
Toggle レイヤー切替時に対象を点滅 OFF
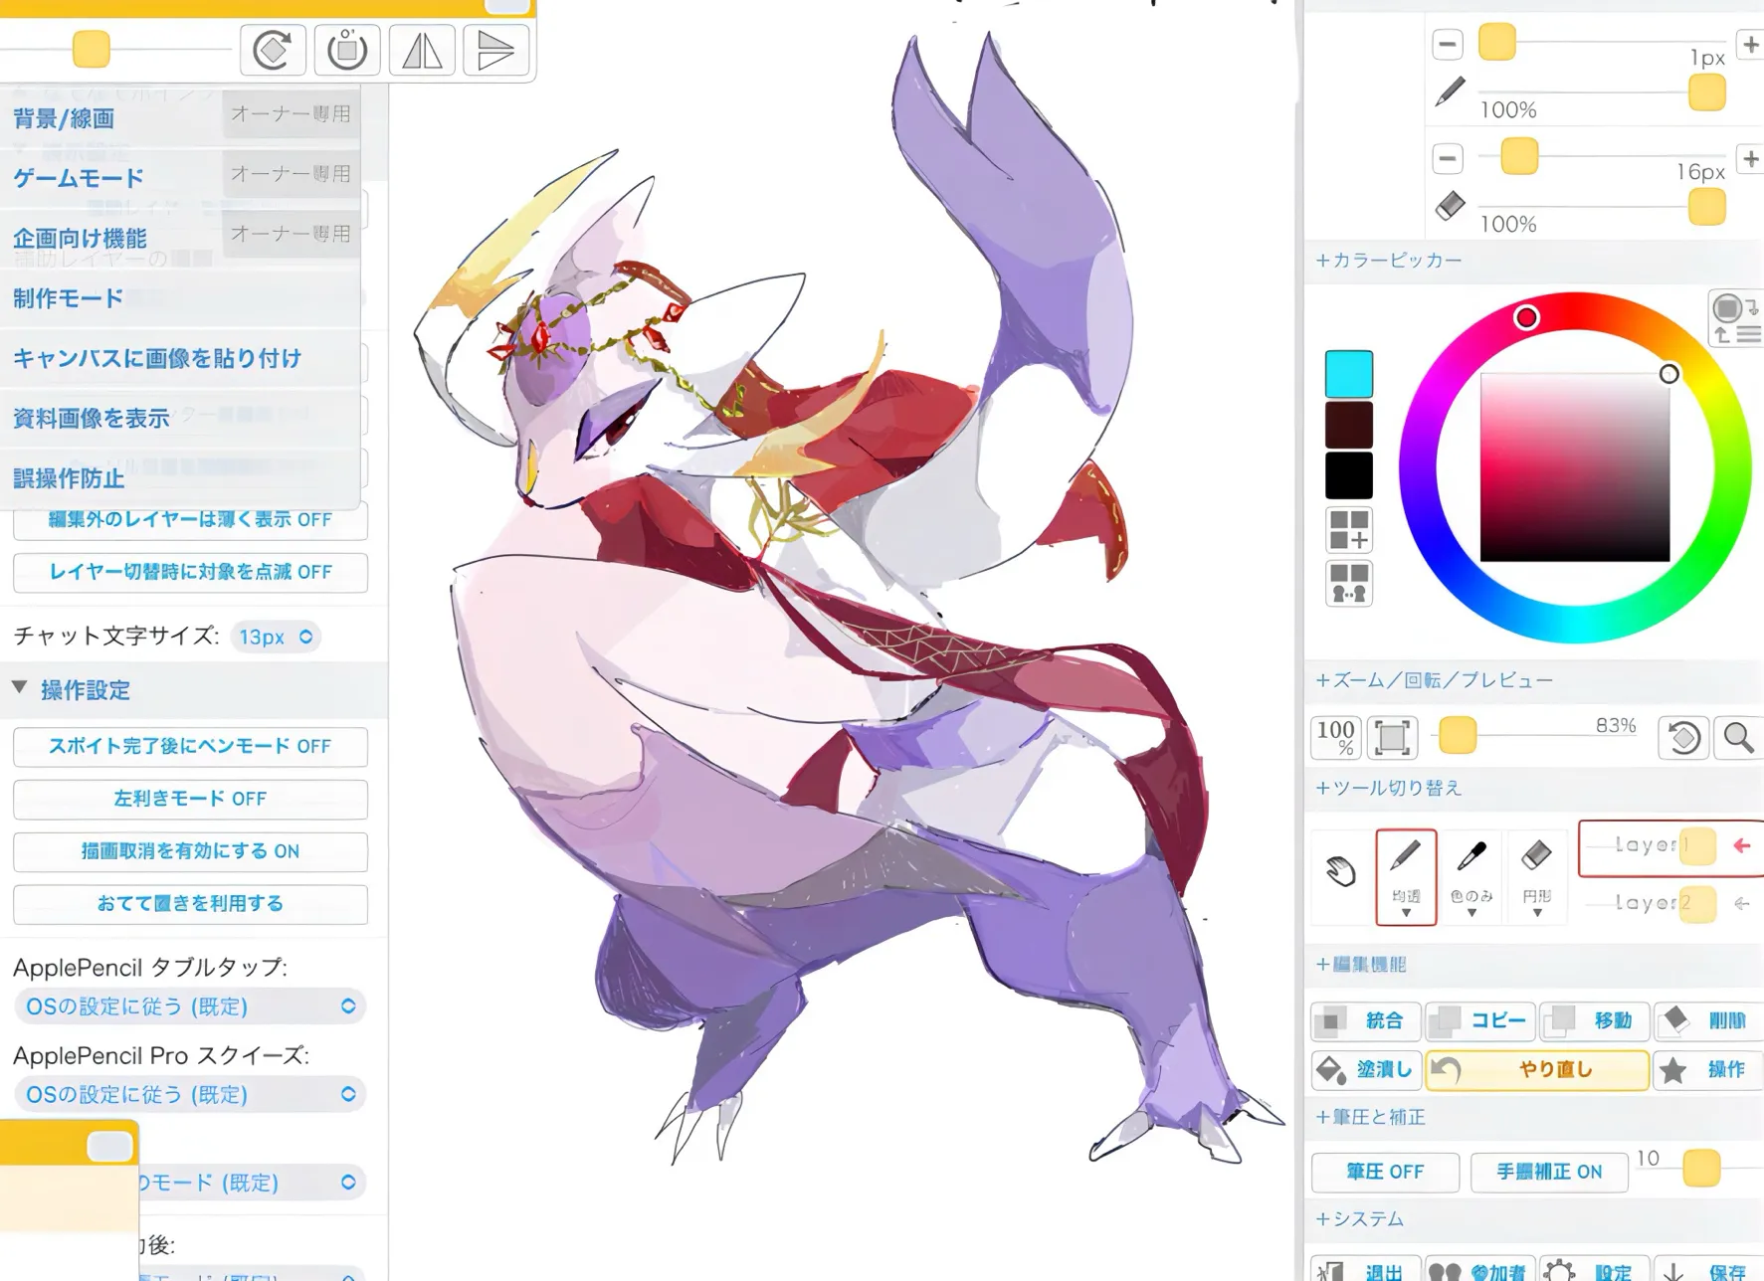(x=190, y=572)
